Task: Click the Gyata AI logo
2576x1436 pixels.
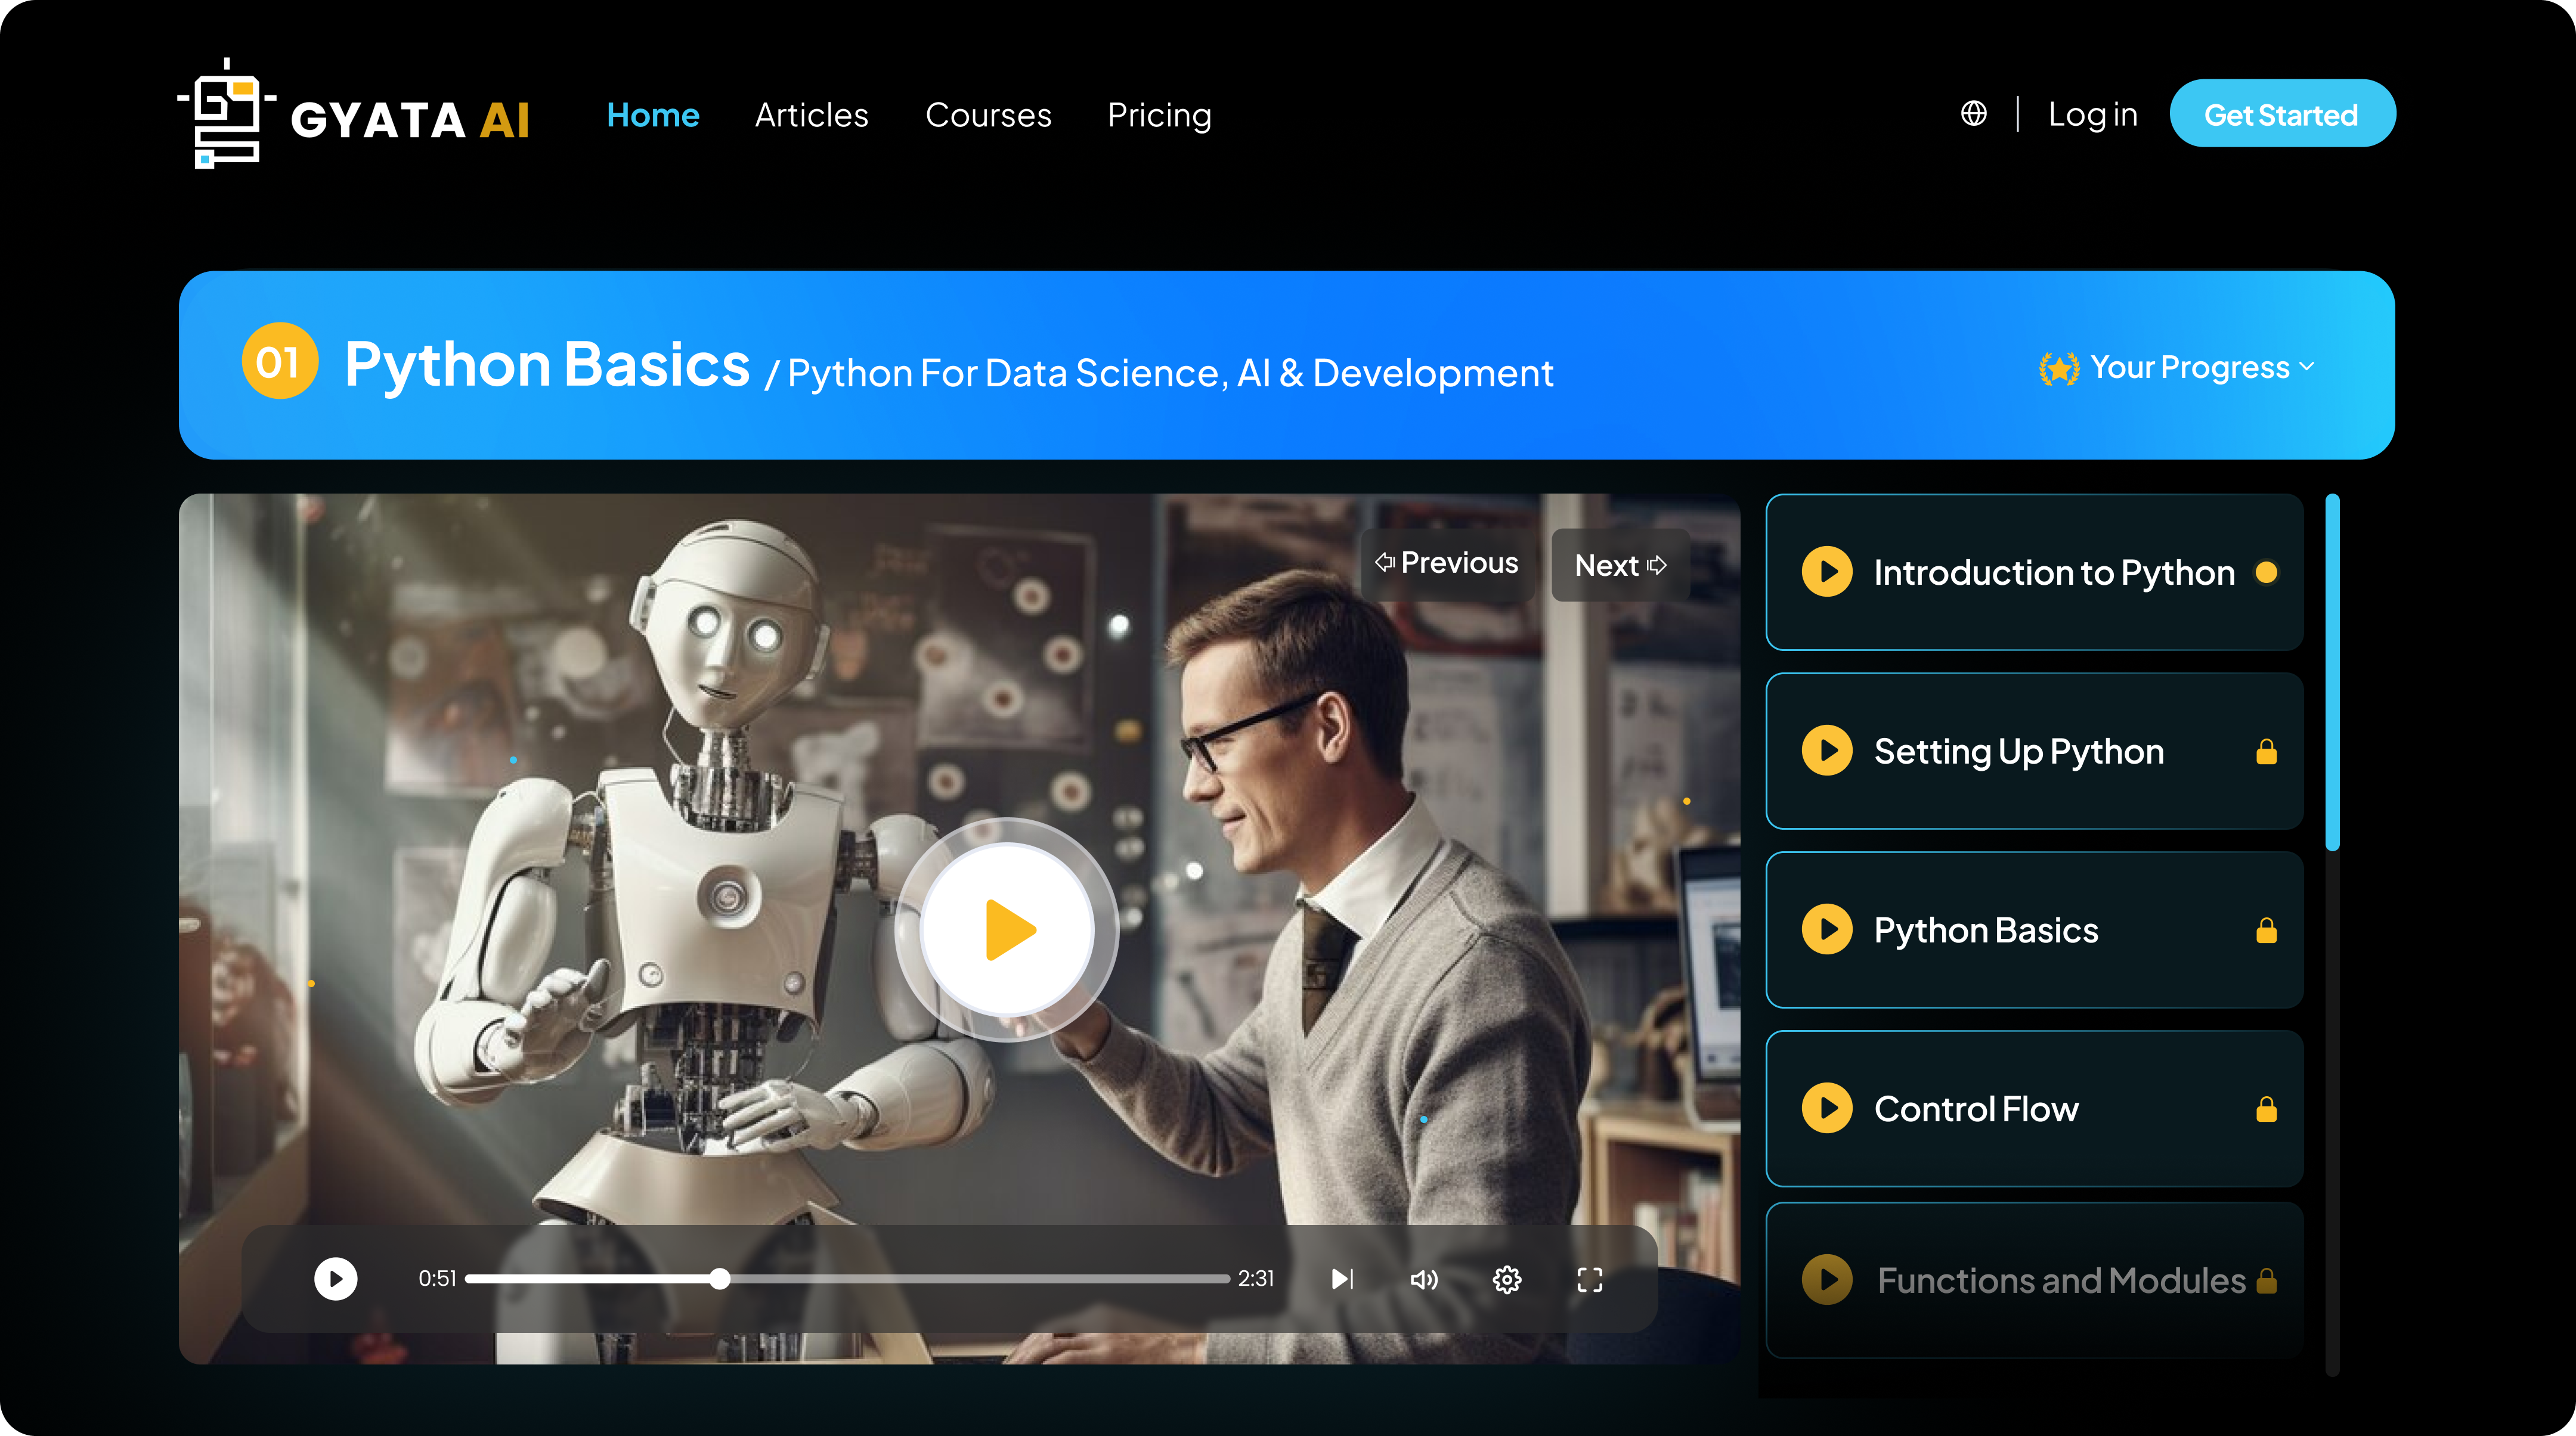Action: point(354,114)
